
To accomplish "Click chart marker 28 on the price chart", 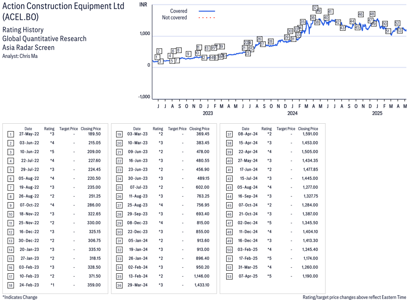I will [x=271, y=41].
